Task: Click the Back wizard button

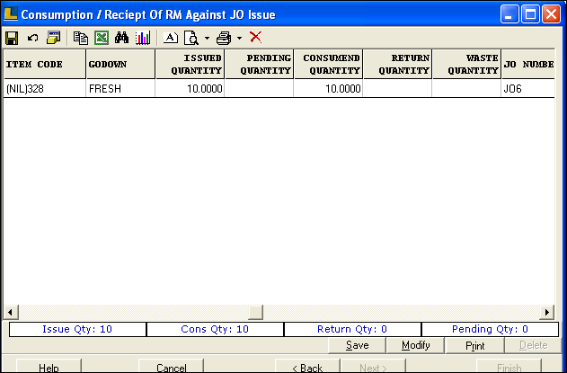Action: [307, 368]
